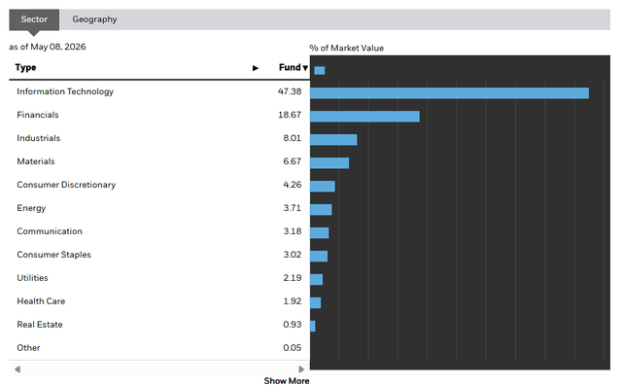The width and height of the screenshot is (622, 385).
Task: Click the 47.38 fund value
Action: point(290,91)
